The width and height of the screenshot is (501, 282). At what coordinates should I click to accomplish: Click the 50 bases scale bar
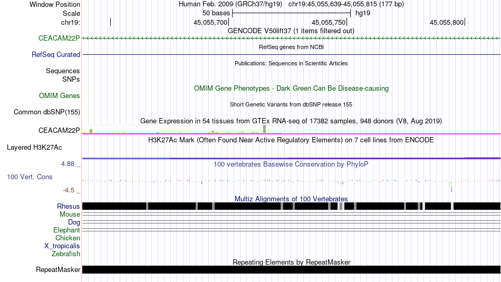coord(292,13)
